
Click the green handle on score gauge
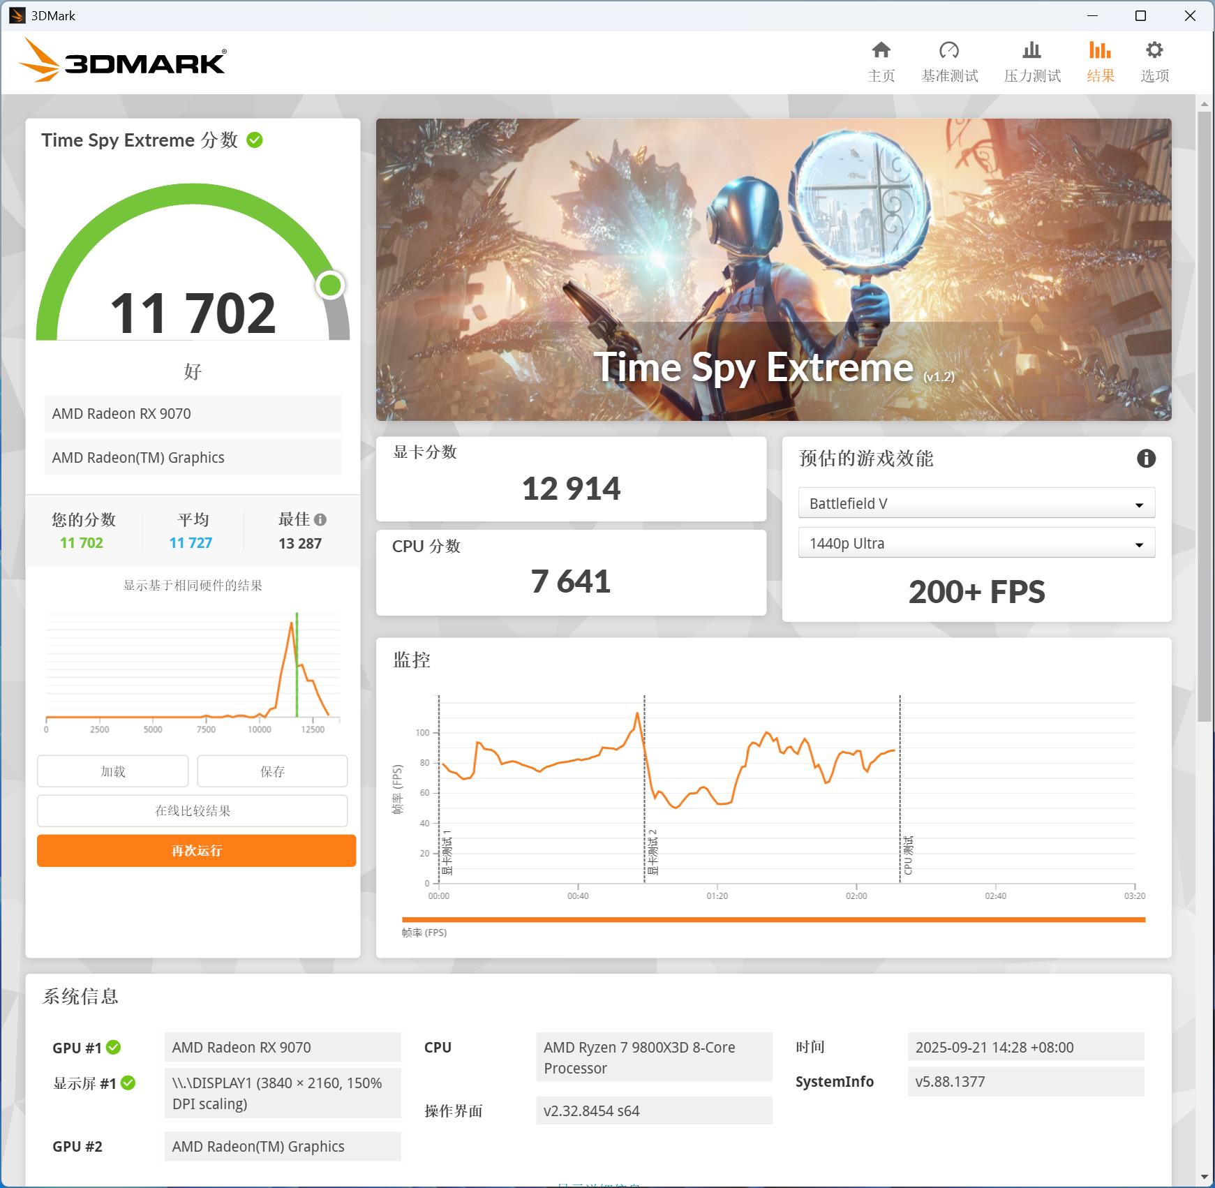point(330,285)
